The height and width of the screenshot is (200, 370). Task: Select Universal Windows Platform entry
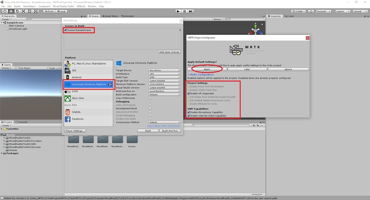pos(88,84)
